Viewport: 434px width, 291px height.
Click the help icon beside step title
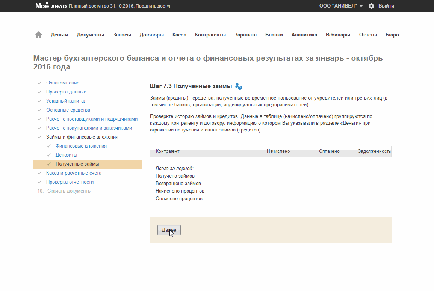tap(238, 86)
